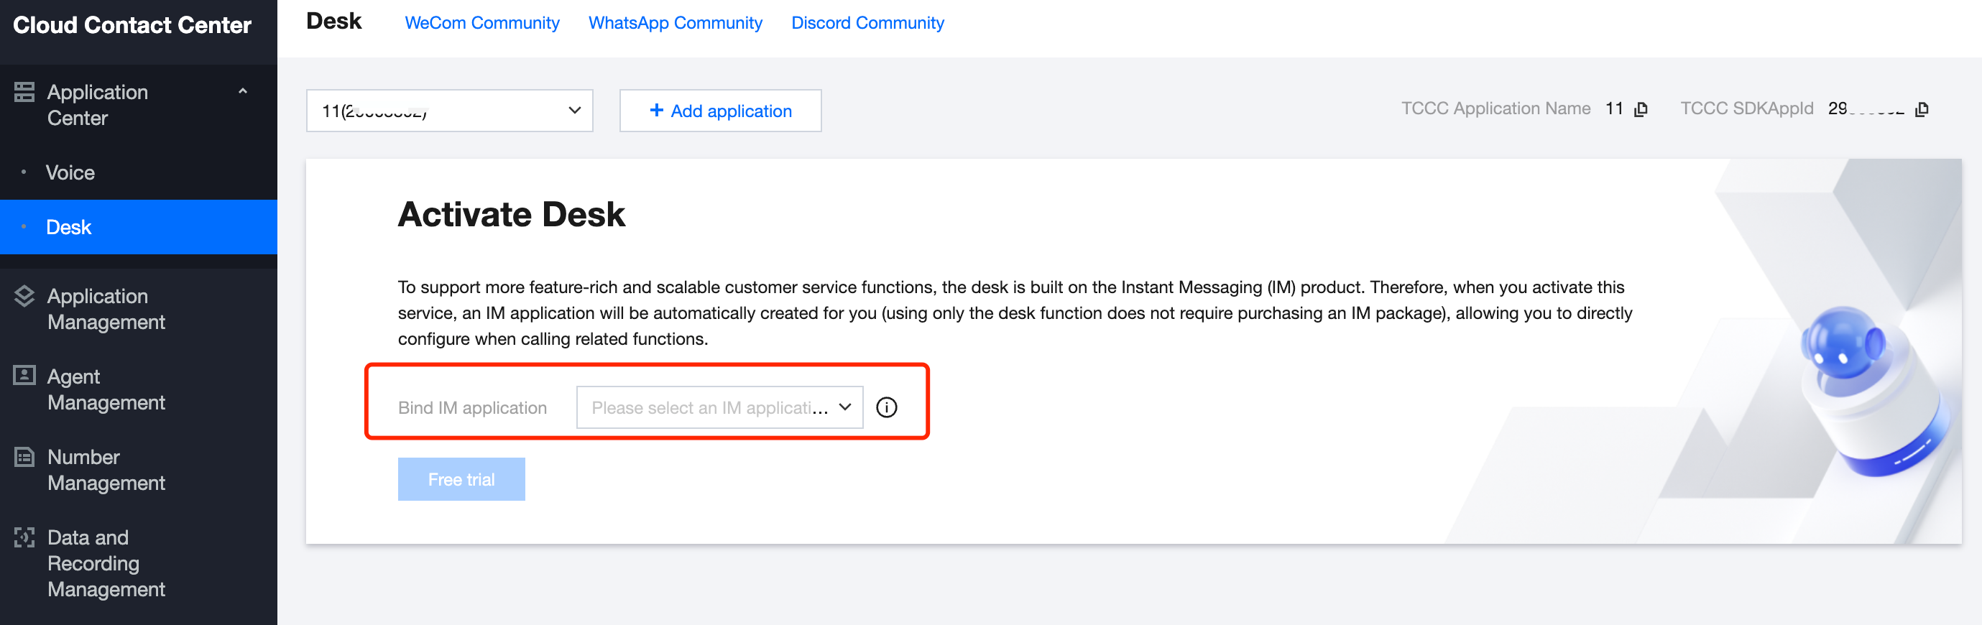Click the Free trial button
The height and width of the screenshot is (625, 1982).
tap(461, 479)
